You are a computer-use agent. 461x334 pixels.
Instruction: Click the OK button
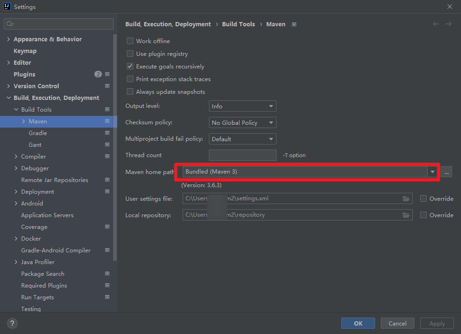point(358,323)
